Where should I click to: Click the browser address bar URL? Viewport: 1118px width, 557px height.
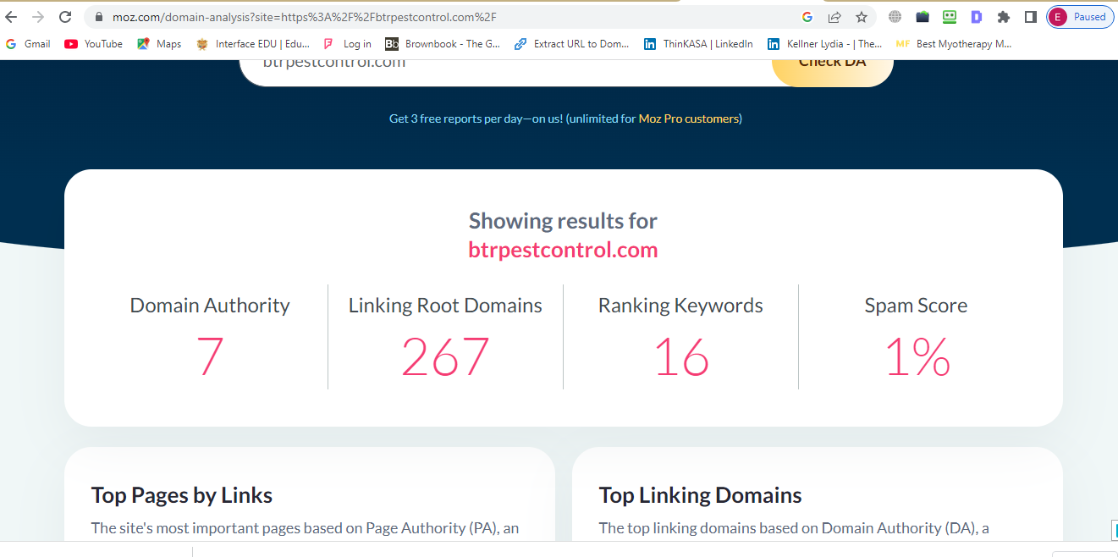pos(305,17)
